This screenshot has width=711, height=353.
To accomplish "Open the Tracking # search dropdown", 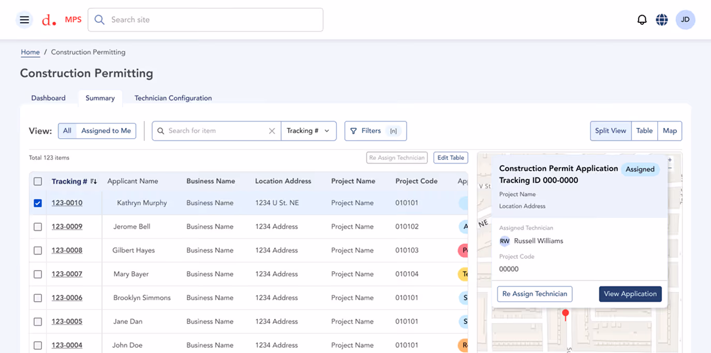I will pos(309,131).
